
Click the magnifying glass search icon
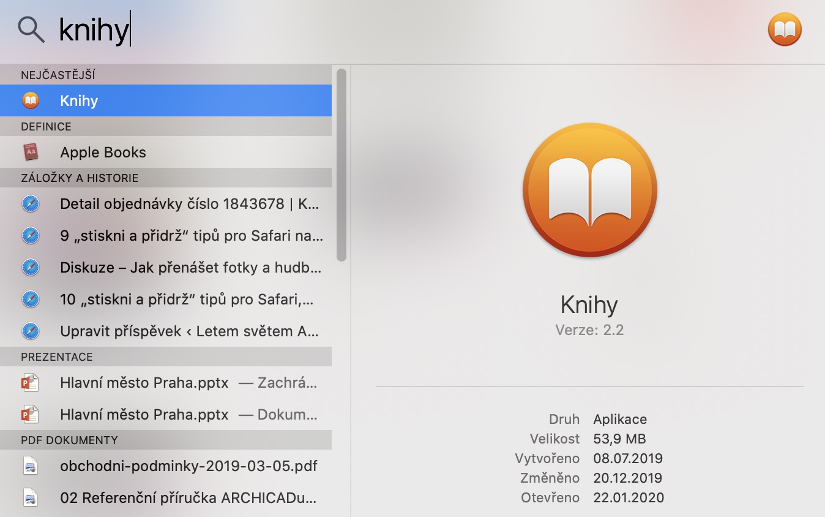(x=31, y=29)
